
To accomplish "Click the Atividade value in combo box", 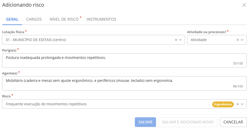I will [x=199, y=40].
